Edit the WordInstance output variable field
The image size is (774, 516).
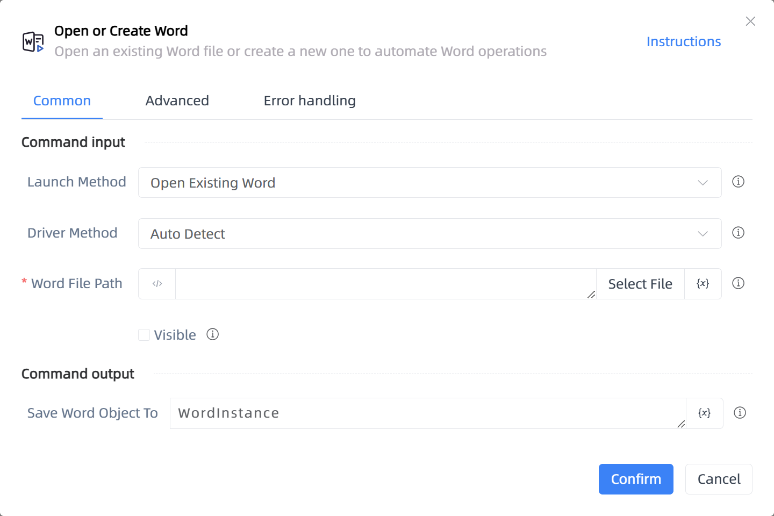click(428, 413)
